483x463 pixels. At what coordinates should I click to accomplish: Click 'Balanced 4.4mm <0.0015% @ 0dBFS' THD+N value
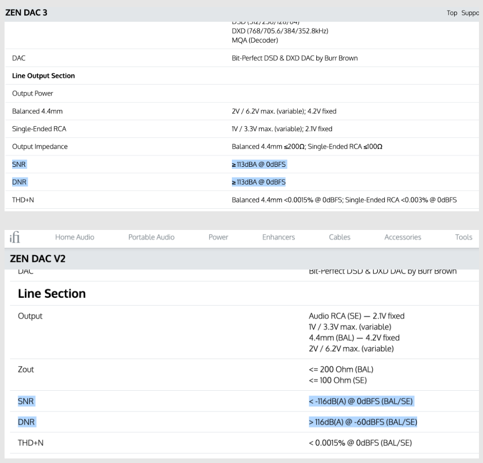[x=288, y=200]
